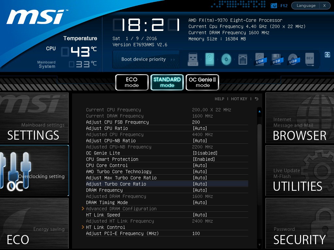The width and height of the screenshot is (334, 250).
Task: Click the 18:21 system clock display
Action: [146, 25]
